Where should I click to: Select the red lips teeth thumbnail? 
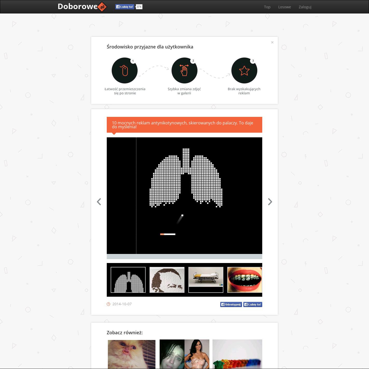tap(244, 280)
